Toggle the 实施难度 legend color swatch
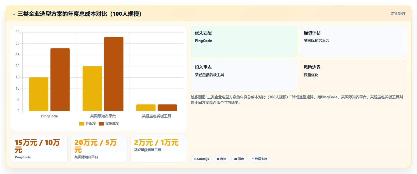Image resolution: width=417 pixels, height=174 pixels. tap(101, 124)
